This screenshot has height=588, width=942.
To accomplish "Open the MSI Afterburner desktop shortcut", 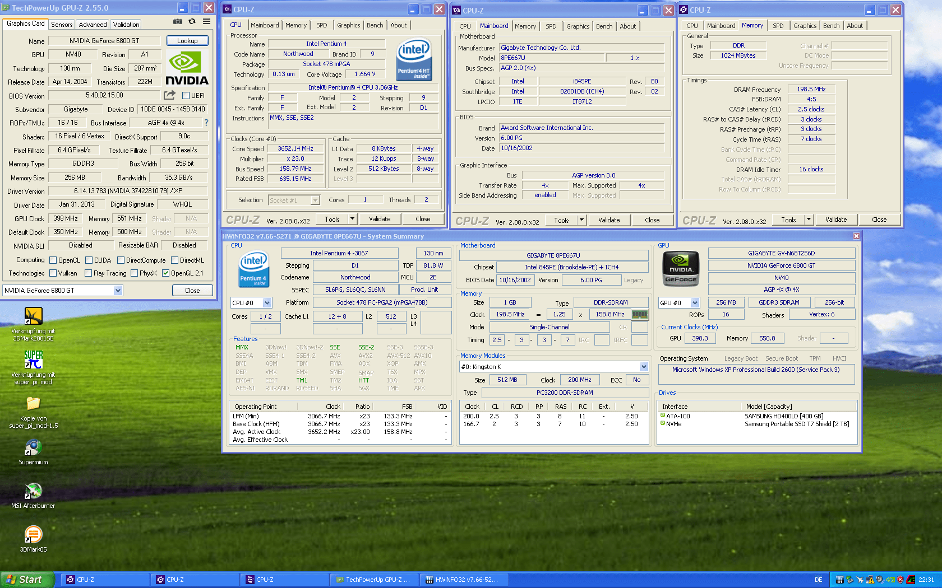I will coord(33,492).
